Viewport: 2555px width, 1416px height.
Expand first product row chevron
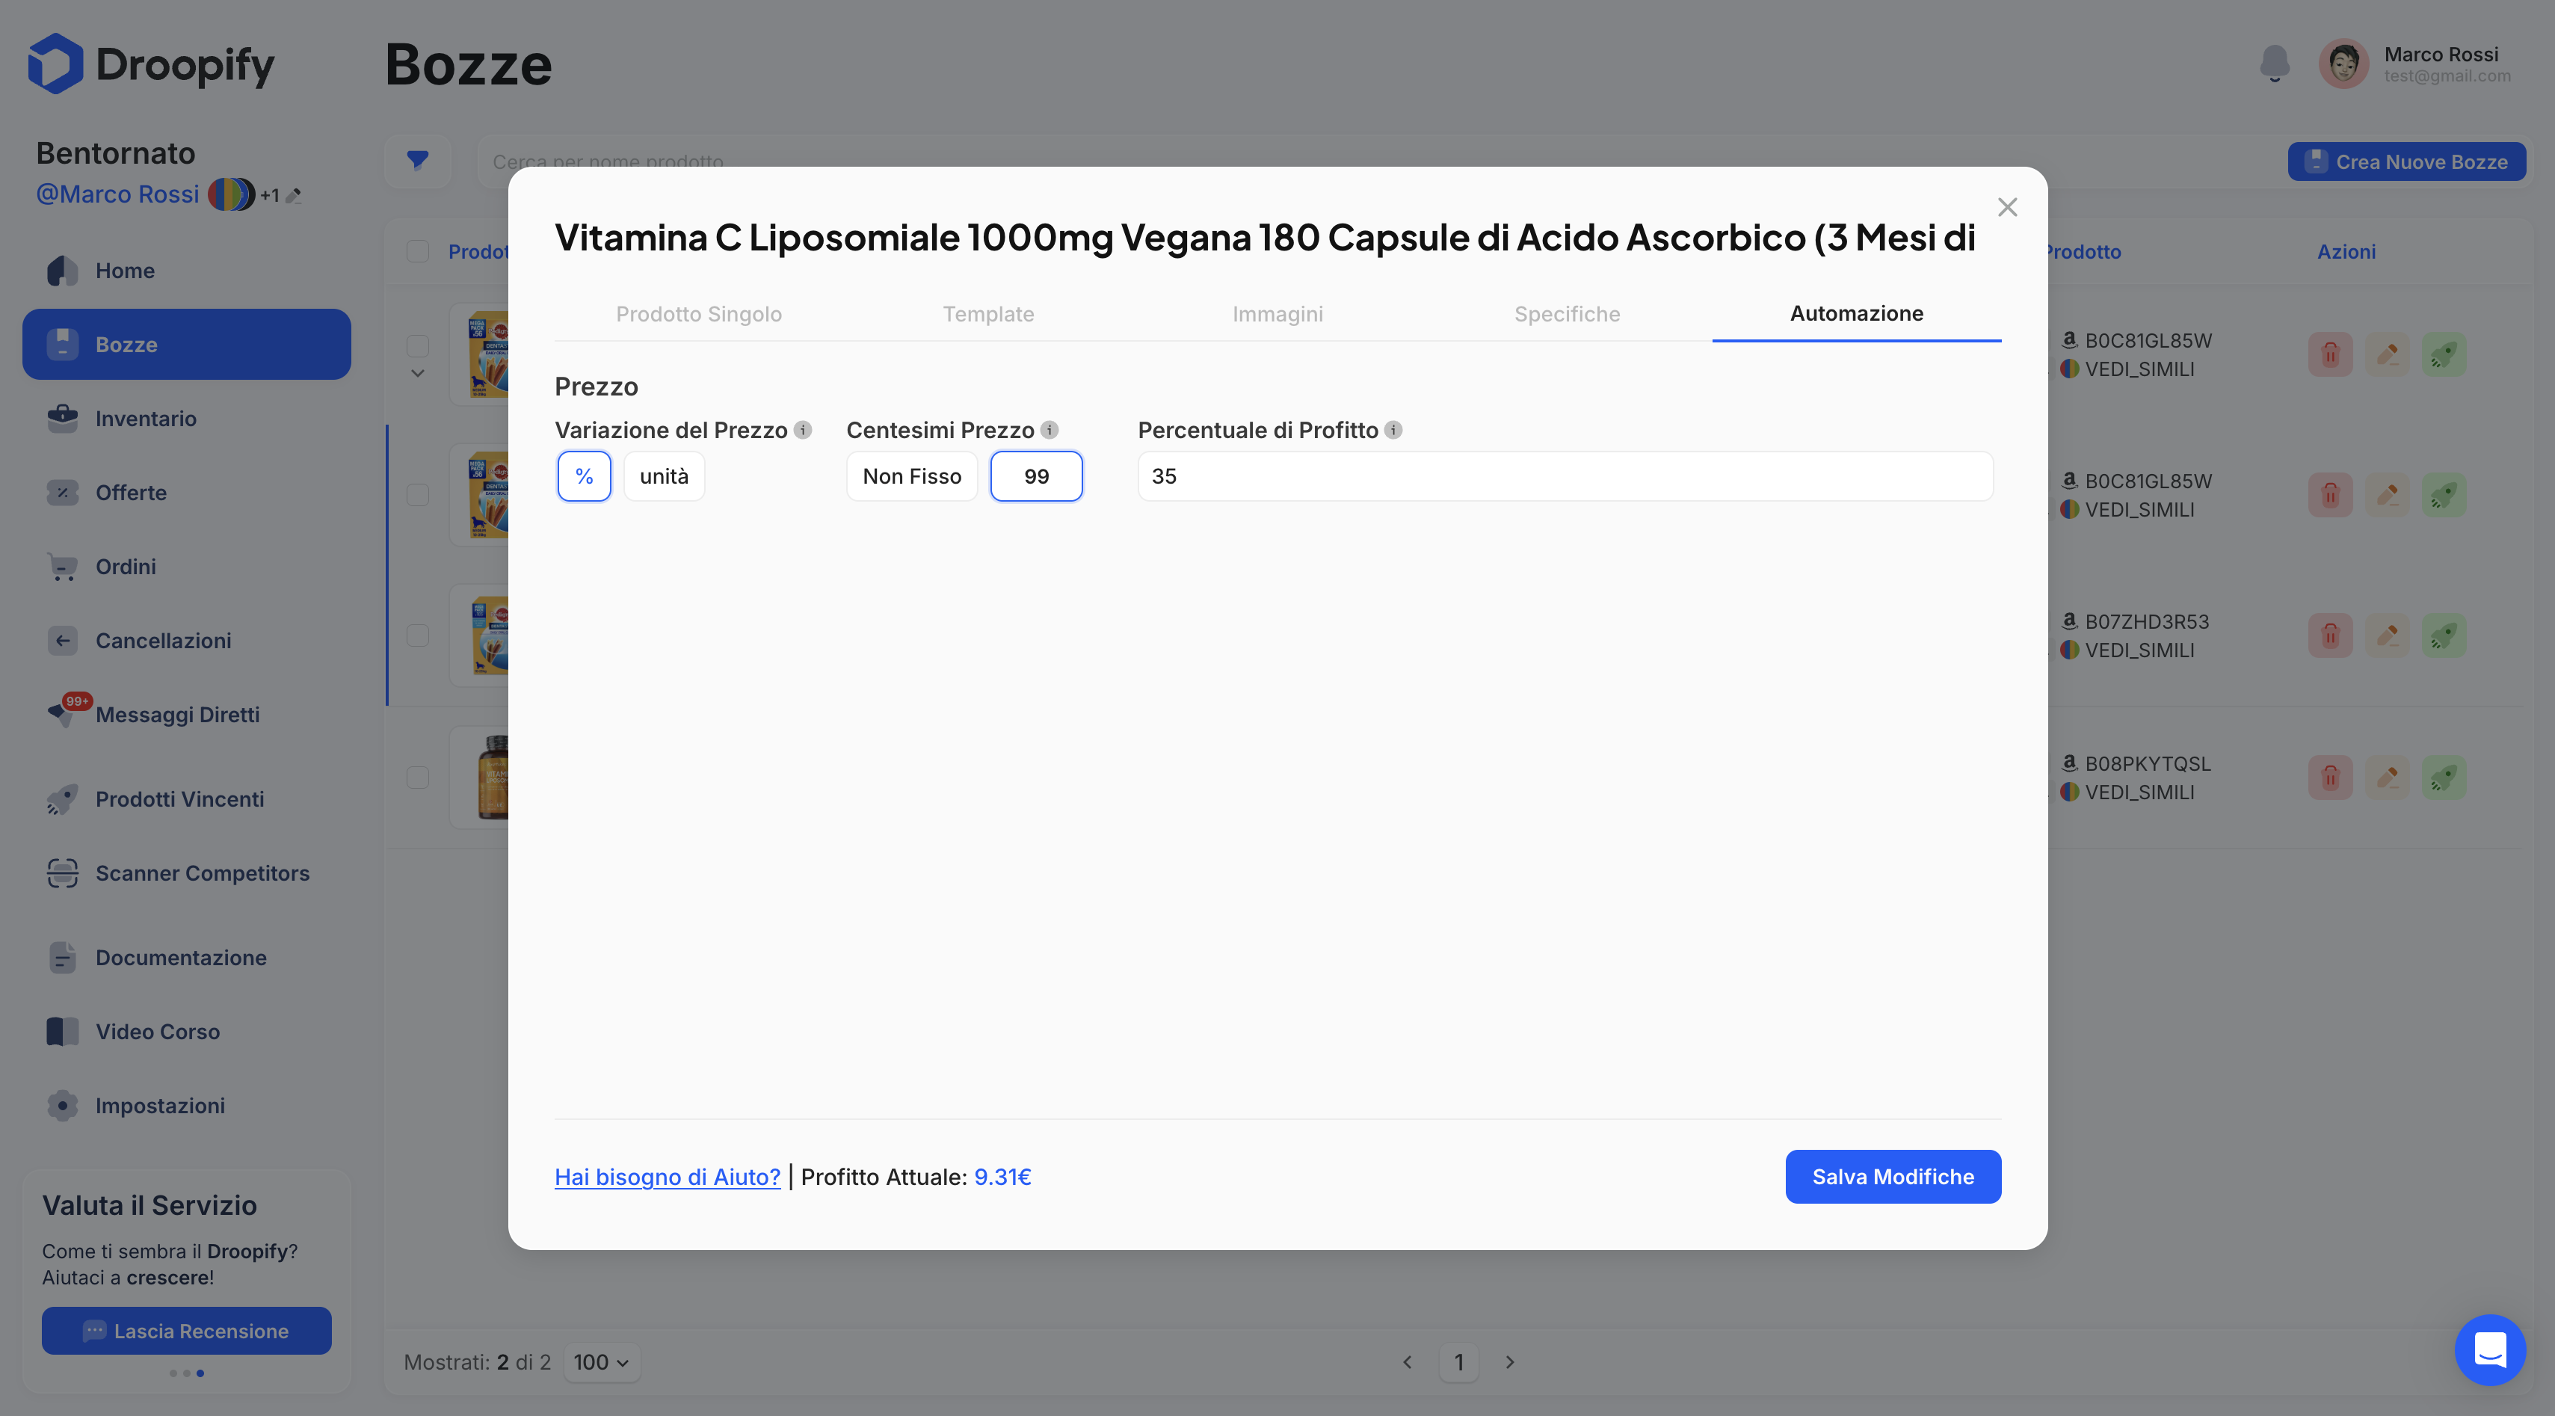[x=418, y=374]
